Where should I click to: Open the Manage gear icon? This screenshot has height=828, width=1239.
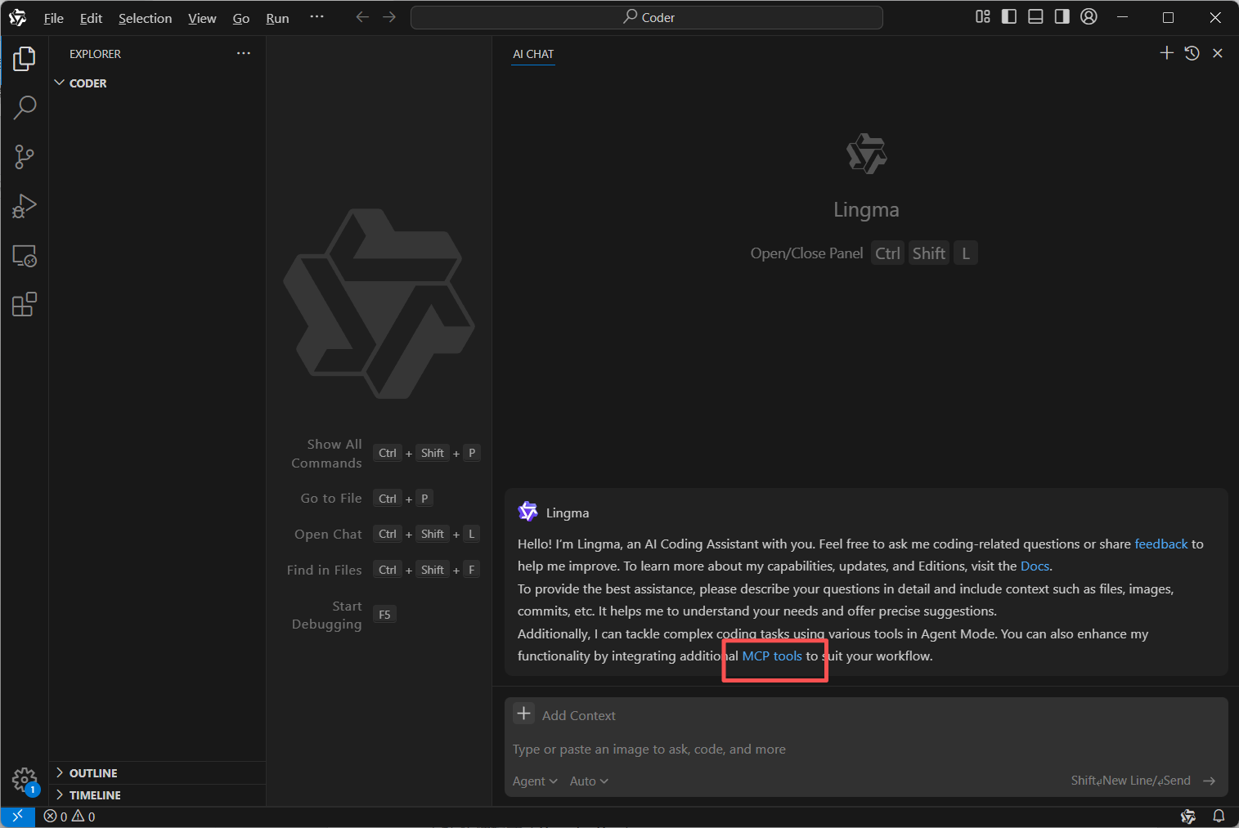point(25,781)
